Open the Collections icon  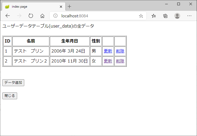165,16
